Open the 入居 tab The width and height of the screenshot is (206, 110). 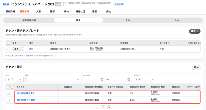38,12
